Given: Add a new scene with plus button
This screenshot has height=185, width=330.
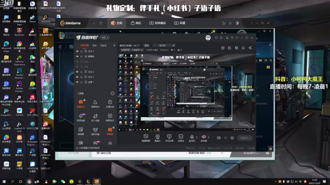Looking at the screenshot, I should [114, 45].
